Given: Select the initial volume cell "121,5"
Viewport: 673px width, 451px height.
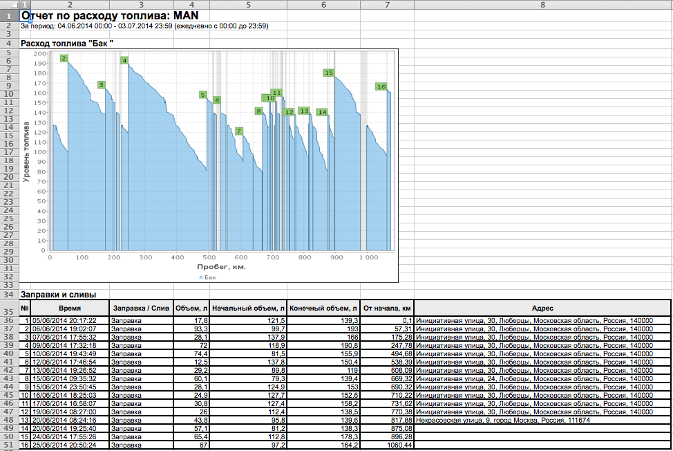Looking at the screenshot, I should click(x=249, y=321).
